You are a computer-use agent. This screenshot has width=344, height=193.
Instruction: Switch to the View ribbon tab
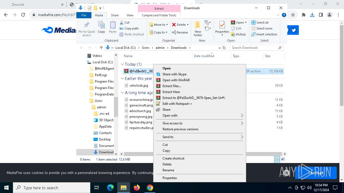coord(130,15)
